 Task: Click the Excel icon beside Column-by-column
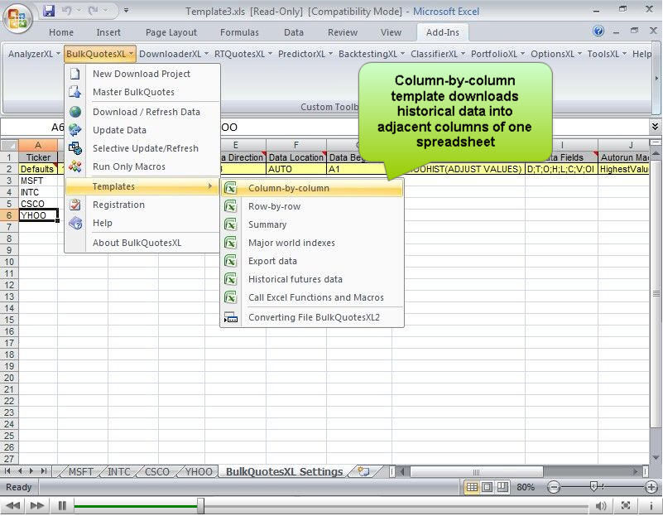[x=230, y=188]
